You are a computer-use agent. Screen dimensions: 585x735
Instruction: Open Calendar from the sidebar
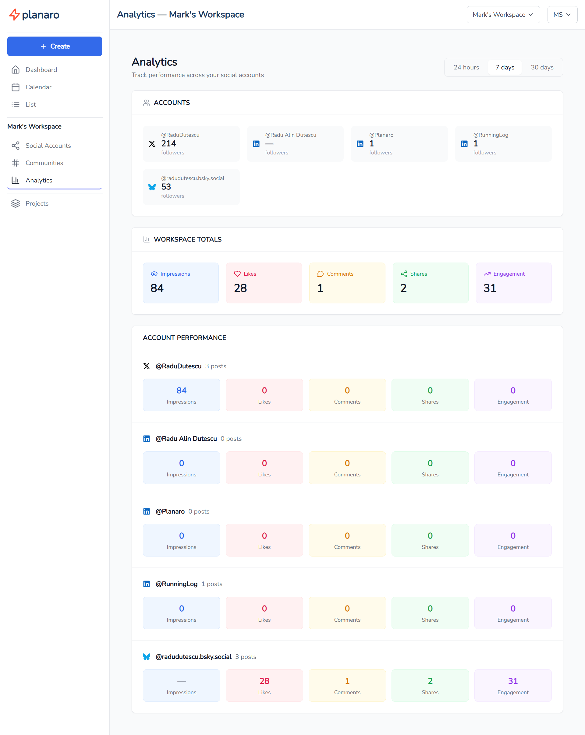coord(55,87)
